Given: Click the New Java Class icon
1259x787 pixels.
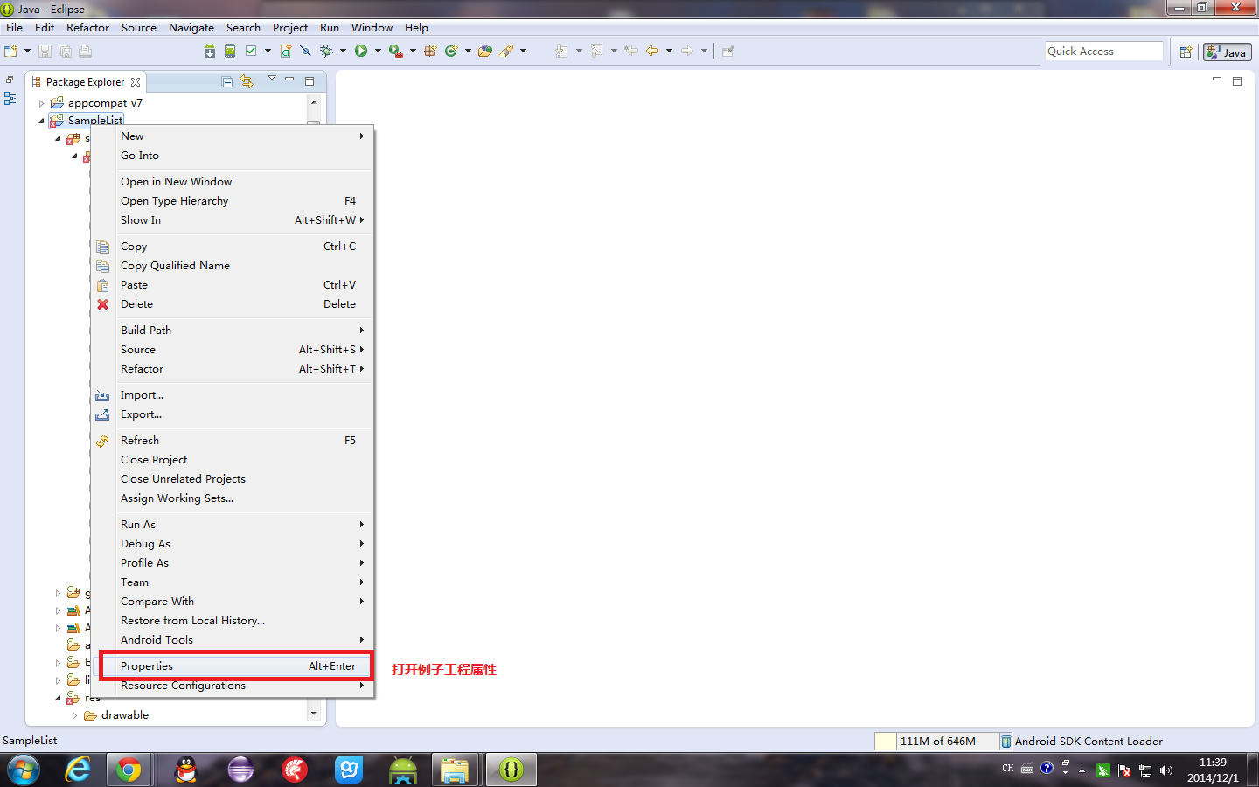Looking at the screenshot, I should 451,51.
